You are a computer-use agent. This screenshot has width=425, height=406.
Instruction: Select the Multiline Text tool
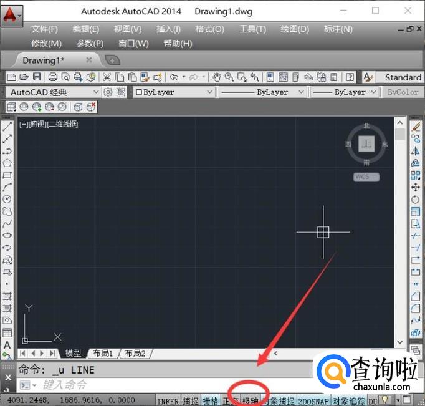click(7, 345)
